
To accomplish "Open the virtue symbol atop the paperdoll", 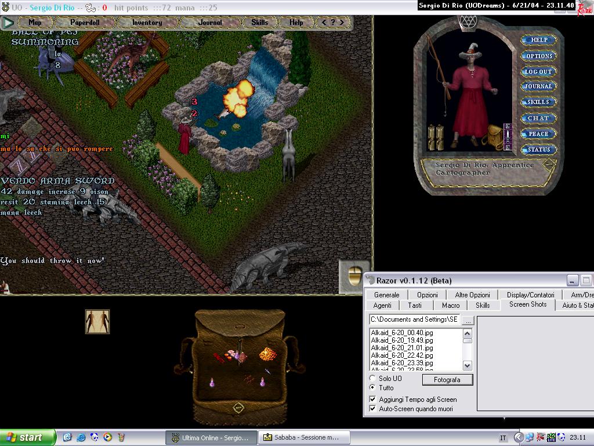I will (x=468, y=22).
